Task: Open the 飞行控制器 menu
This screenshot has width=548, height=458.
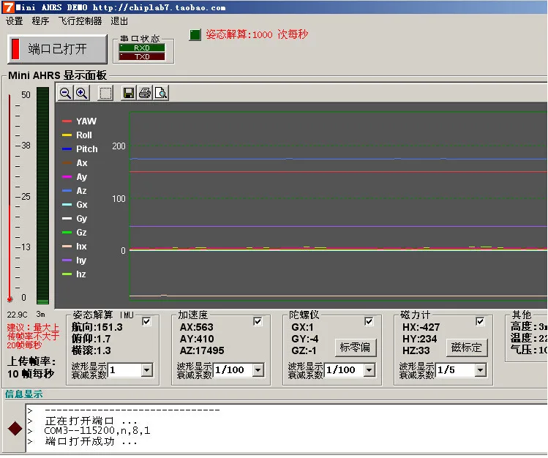Action: 80,21
